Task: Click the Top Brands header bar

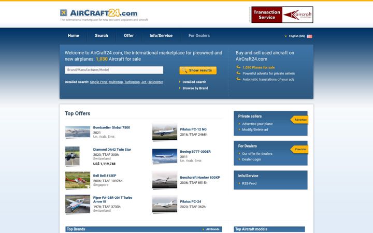Action: pos(144,229)
